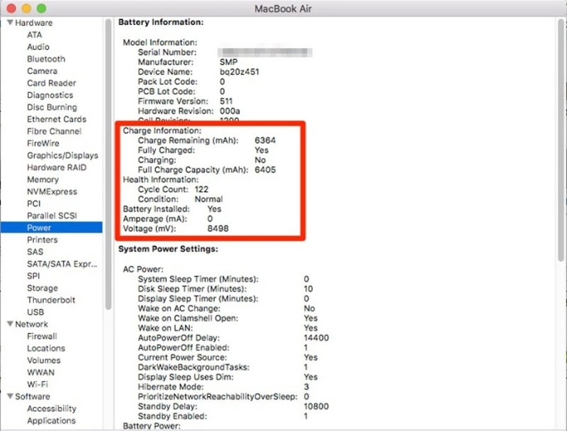Screen dimensions: 567x431
Task: Collapse the Hardware section triangle
Action: pyautogui.click(x=10, y=22)
